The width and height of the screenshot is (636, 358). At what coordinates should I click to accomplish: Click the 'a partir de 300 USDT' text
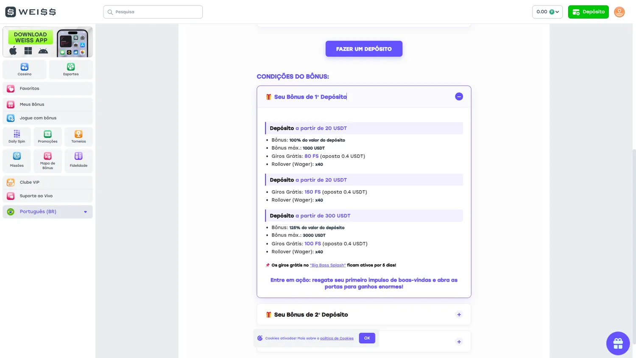pos(323,216)
